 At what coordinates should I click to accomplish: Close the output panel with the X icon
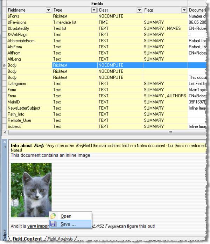(5, 142)
